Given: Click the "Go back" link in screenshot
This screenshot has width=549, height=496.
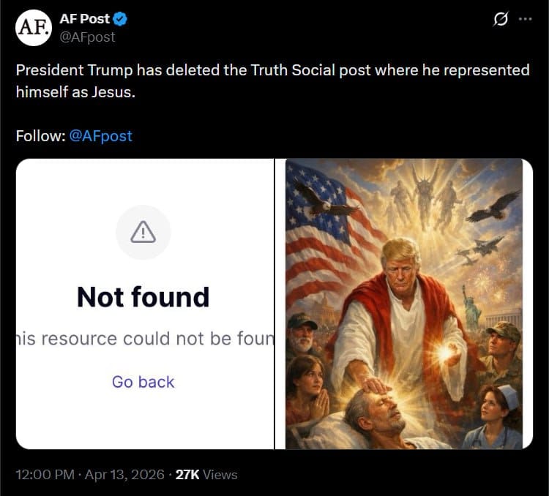Looking at the screenshot, I should pyautogui.click(x=143, y=381).
